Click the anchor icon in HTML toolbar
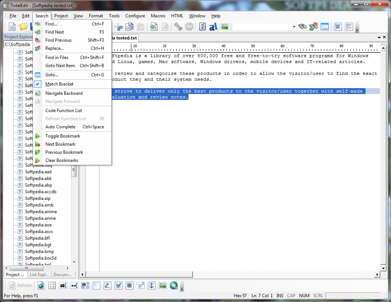This screenshot has width=391, height=302. (x=152, y=285)
